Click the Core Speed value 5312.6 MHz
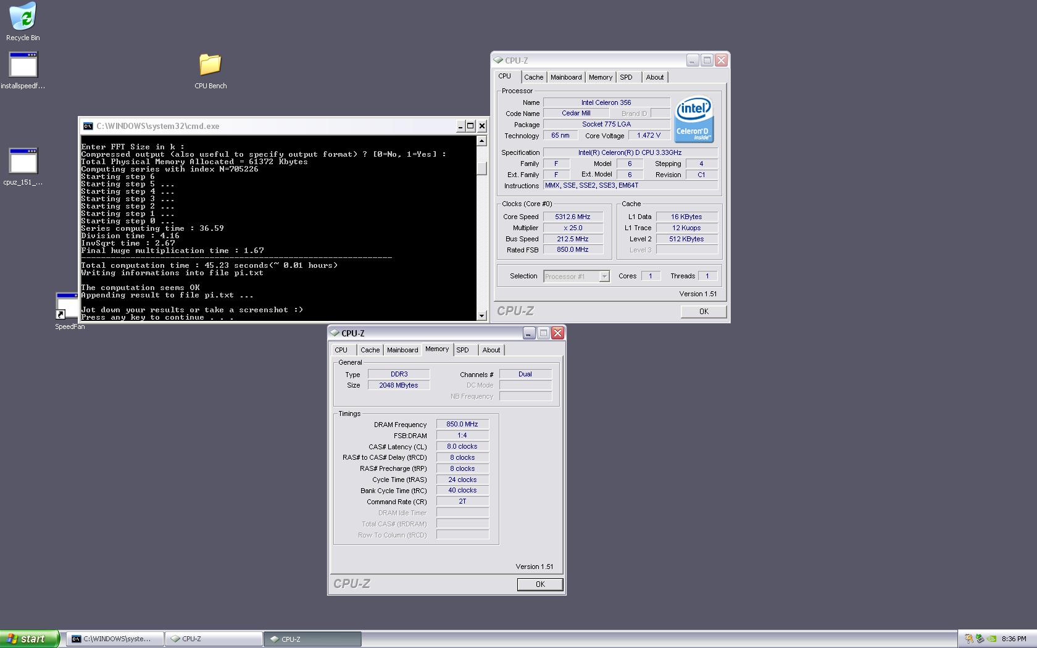1037x648 pixels. 573,217
